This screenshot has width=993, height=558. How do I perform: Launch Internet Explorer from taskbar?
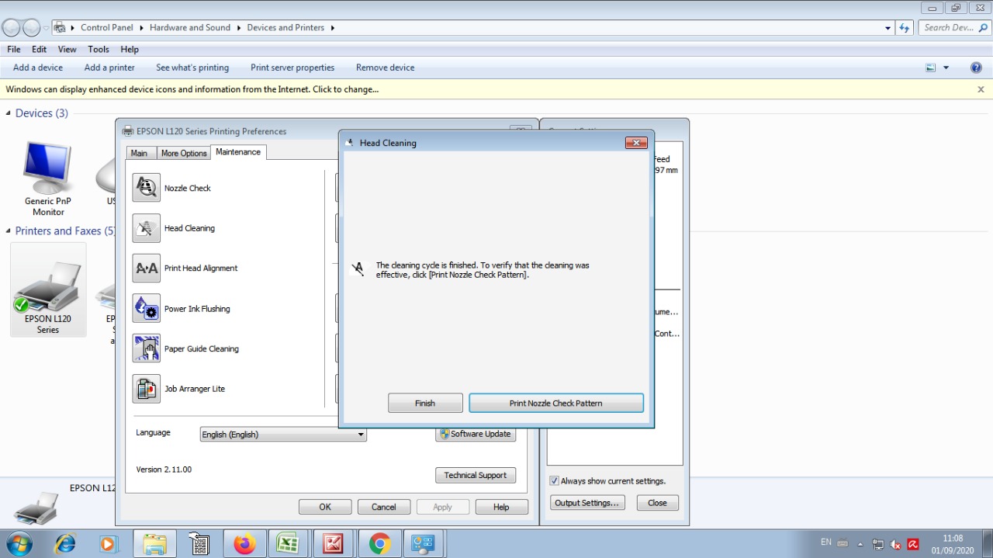tap(64, 544)
